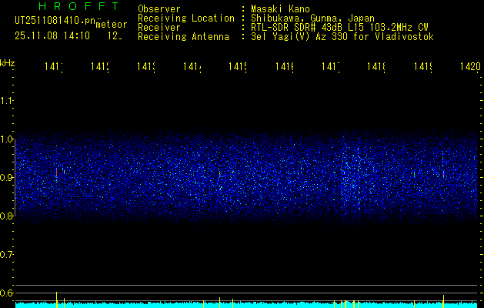This screenshot has height=308, width=484.
Task: Select the RTL-SDR SDR# receiver details
Action: click(340, 28)
